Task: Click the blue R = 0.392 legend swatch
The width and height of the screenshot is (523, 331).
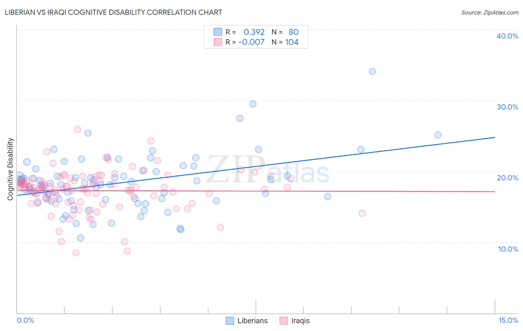Action: pyautogui.click(x=218, y=32)
